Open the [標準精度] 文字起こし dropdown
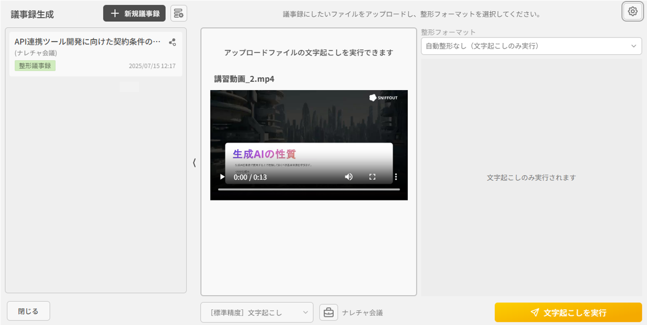The image size is (647, 325). pos(257,312)
